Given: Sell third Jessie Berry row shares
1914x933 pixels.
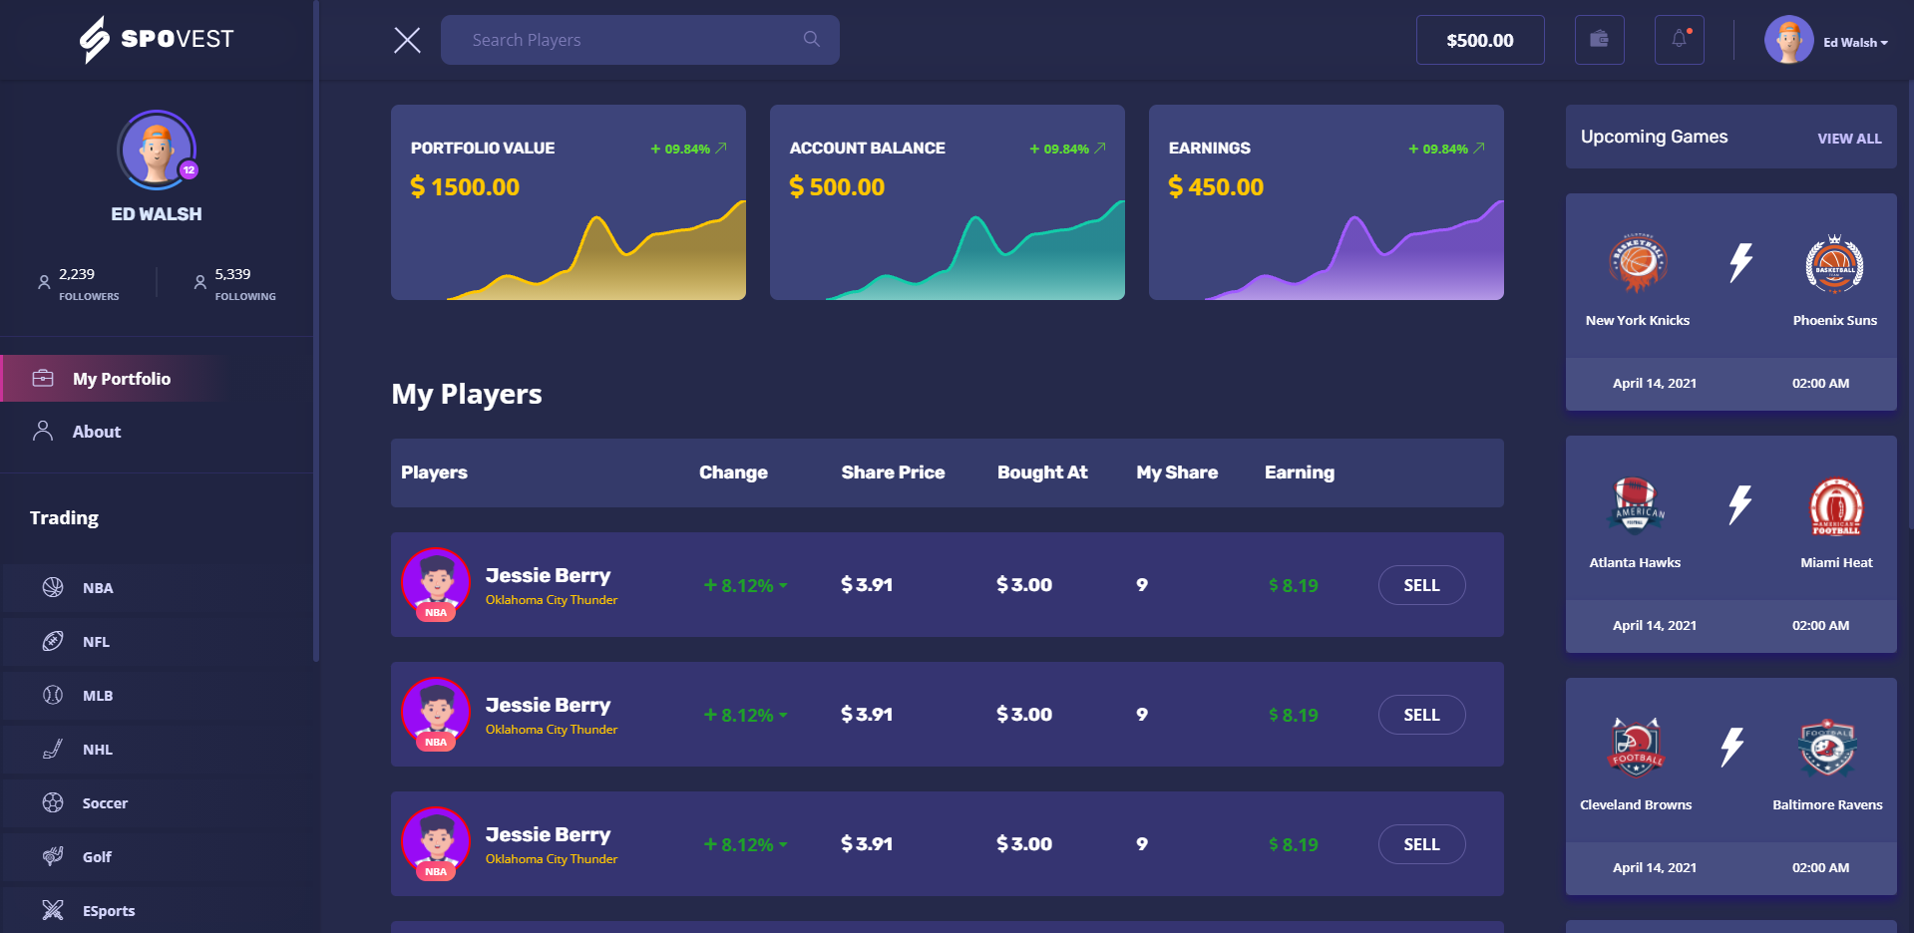Looking at the screenshot, I should [x=1421, y=844].
